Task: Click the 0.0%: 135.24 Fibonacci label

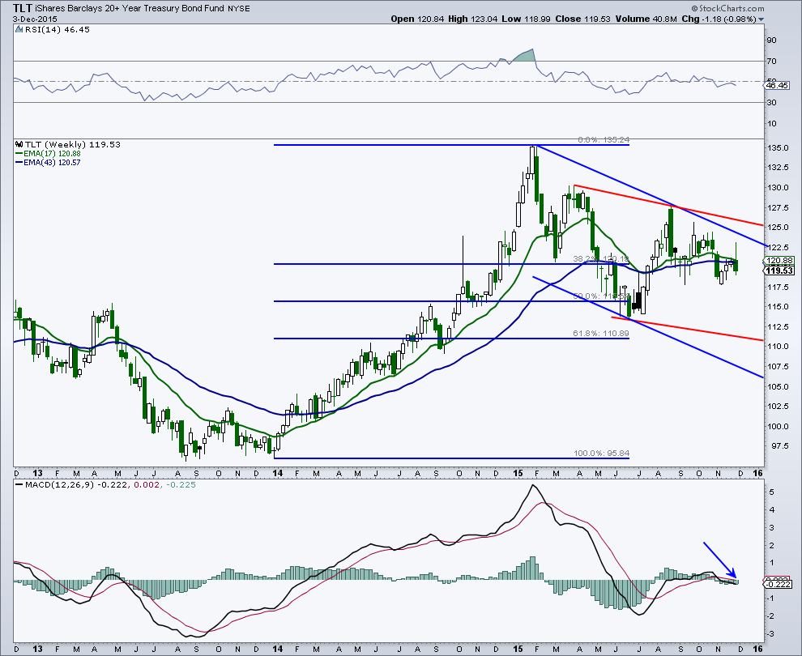Action: point(604,139)
